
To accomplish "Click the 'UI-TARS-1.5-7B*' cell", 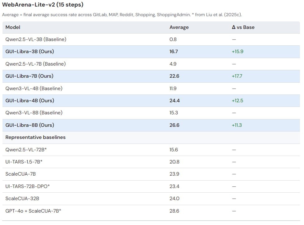I will pos(24,162).
